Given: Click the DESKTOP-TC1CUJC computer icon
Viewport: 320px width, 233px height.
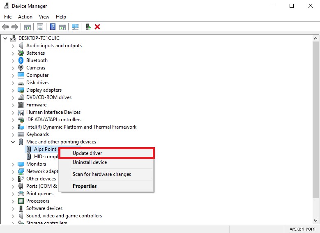Looking at the screenshot, I should click(x=13, y=38).
